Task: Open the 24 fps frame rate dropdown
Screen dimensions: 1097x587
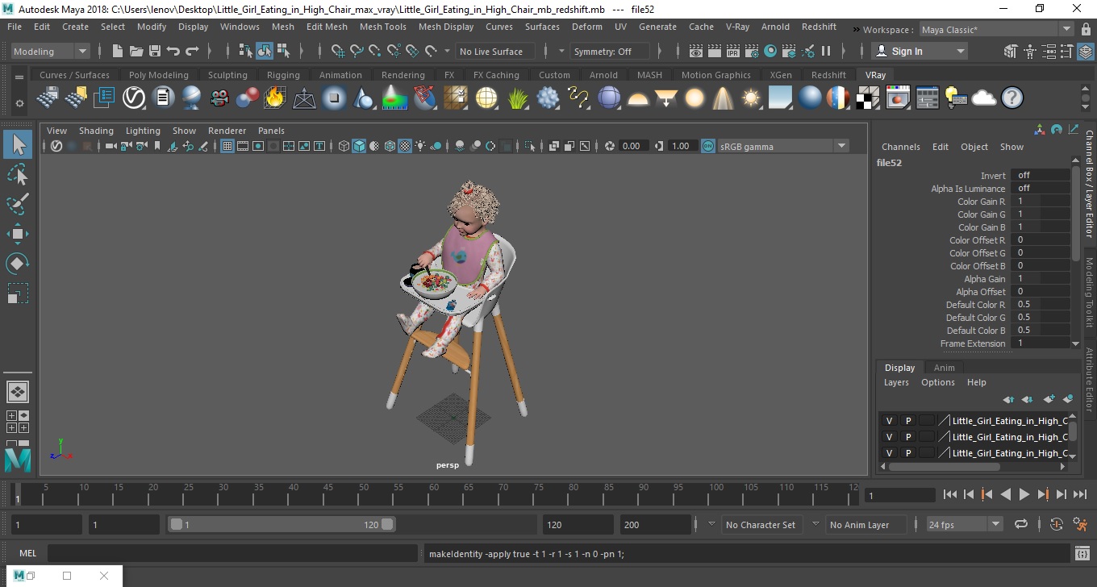Action: click(x=964, y=524)
